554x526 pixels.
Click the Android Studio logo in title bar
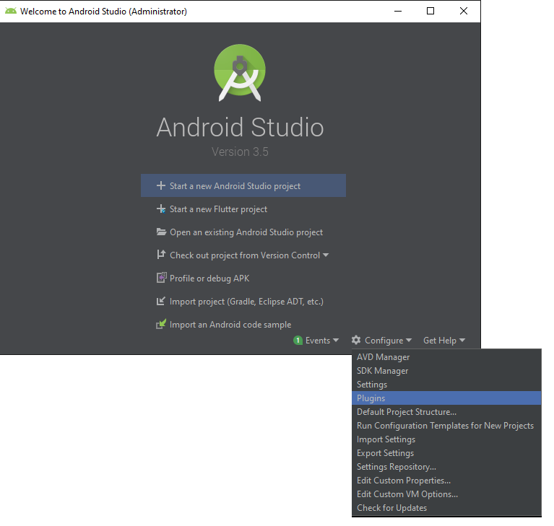(11, 12)
